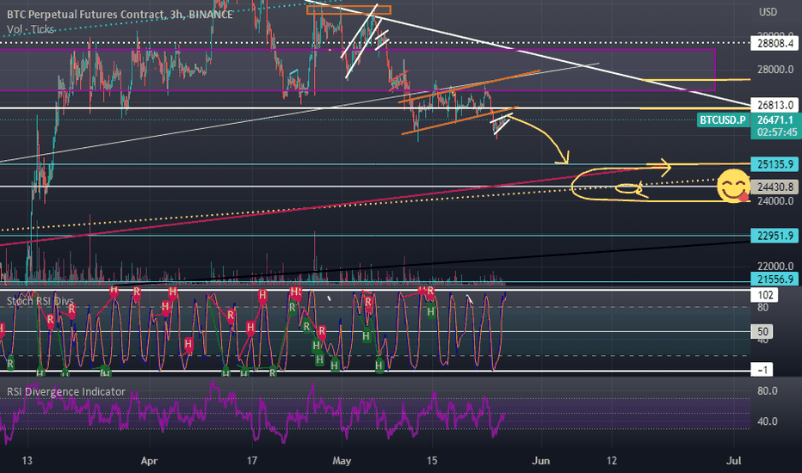The image size is (802, 473).
Task: Click the 24000.0 price axis value
Action: pyautogui.click(x=775, y=201)
